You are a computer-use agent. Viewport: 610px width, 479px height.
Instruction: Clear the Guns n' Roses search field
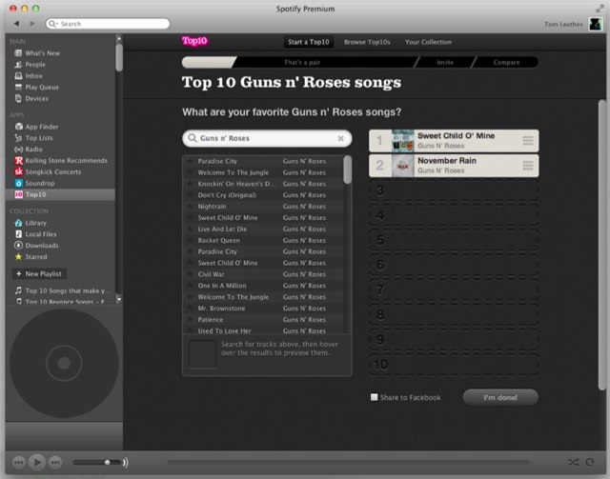(340, 138)
